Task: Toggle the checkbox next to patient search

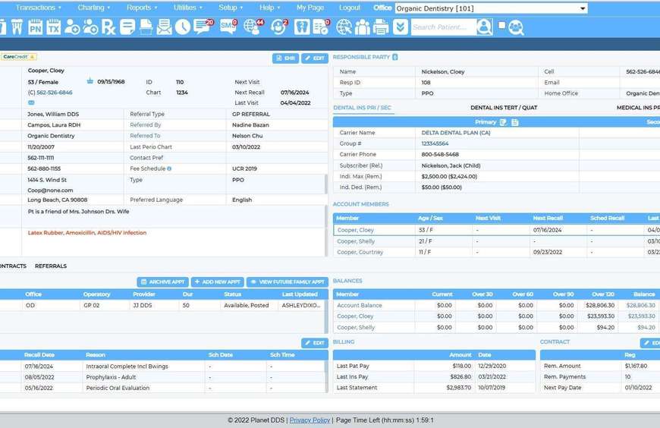Action: tap(501, 26)
